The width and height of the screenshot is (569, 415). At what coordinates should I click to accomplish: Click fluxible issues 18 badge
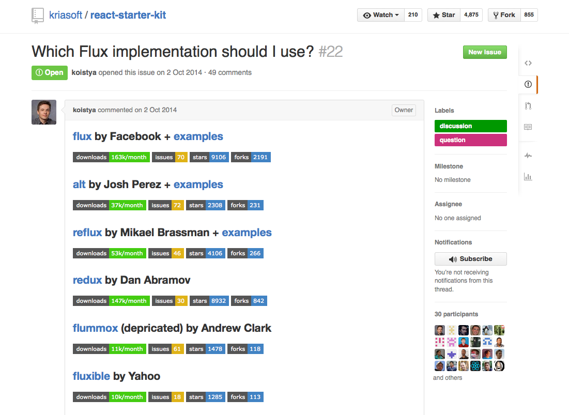[166, 397]
